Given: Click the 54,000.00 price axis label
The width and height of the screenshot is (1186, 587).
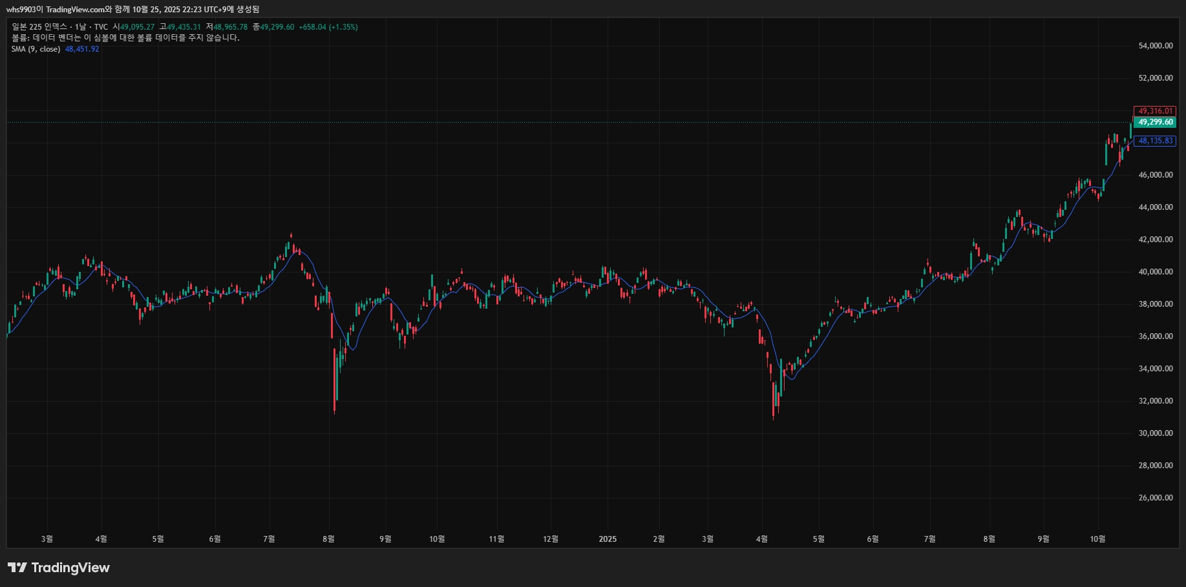Looking at the screenshot, I should pyautogui.click(x=1155, y=46).
